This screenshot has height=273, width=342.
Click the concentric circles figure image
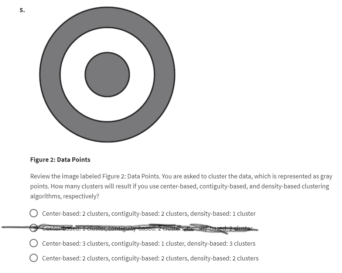pos(107,74)
